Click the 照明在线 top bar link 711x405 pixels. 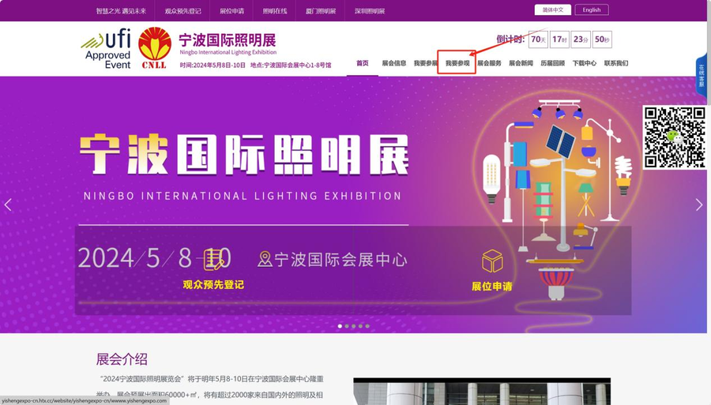(275, 11)
